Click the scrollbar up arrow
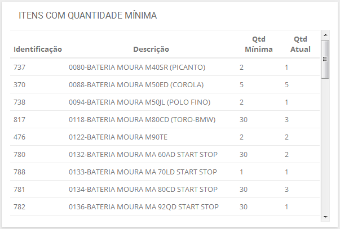The image size is (340, 229). [x=325, y=35]
